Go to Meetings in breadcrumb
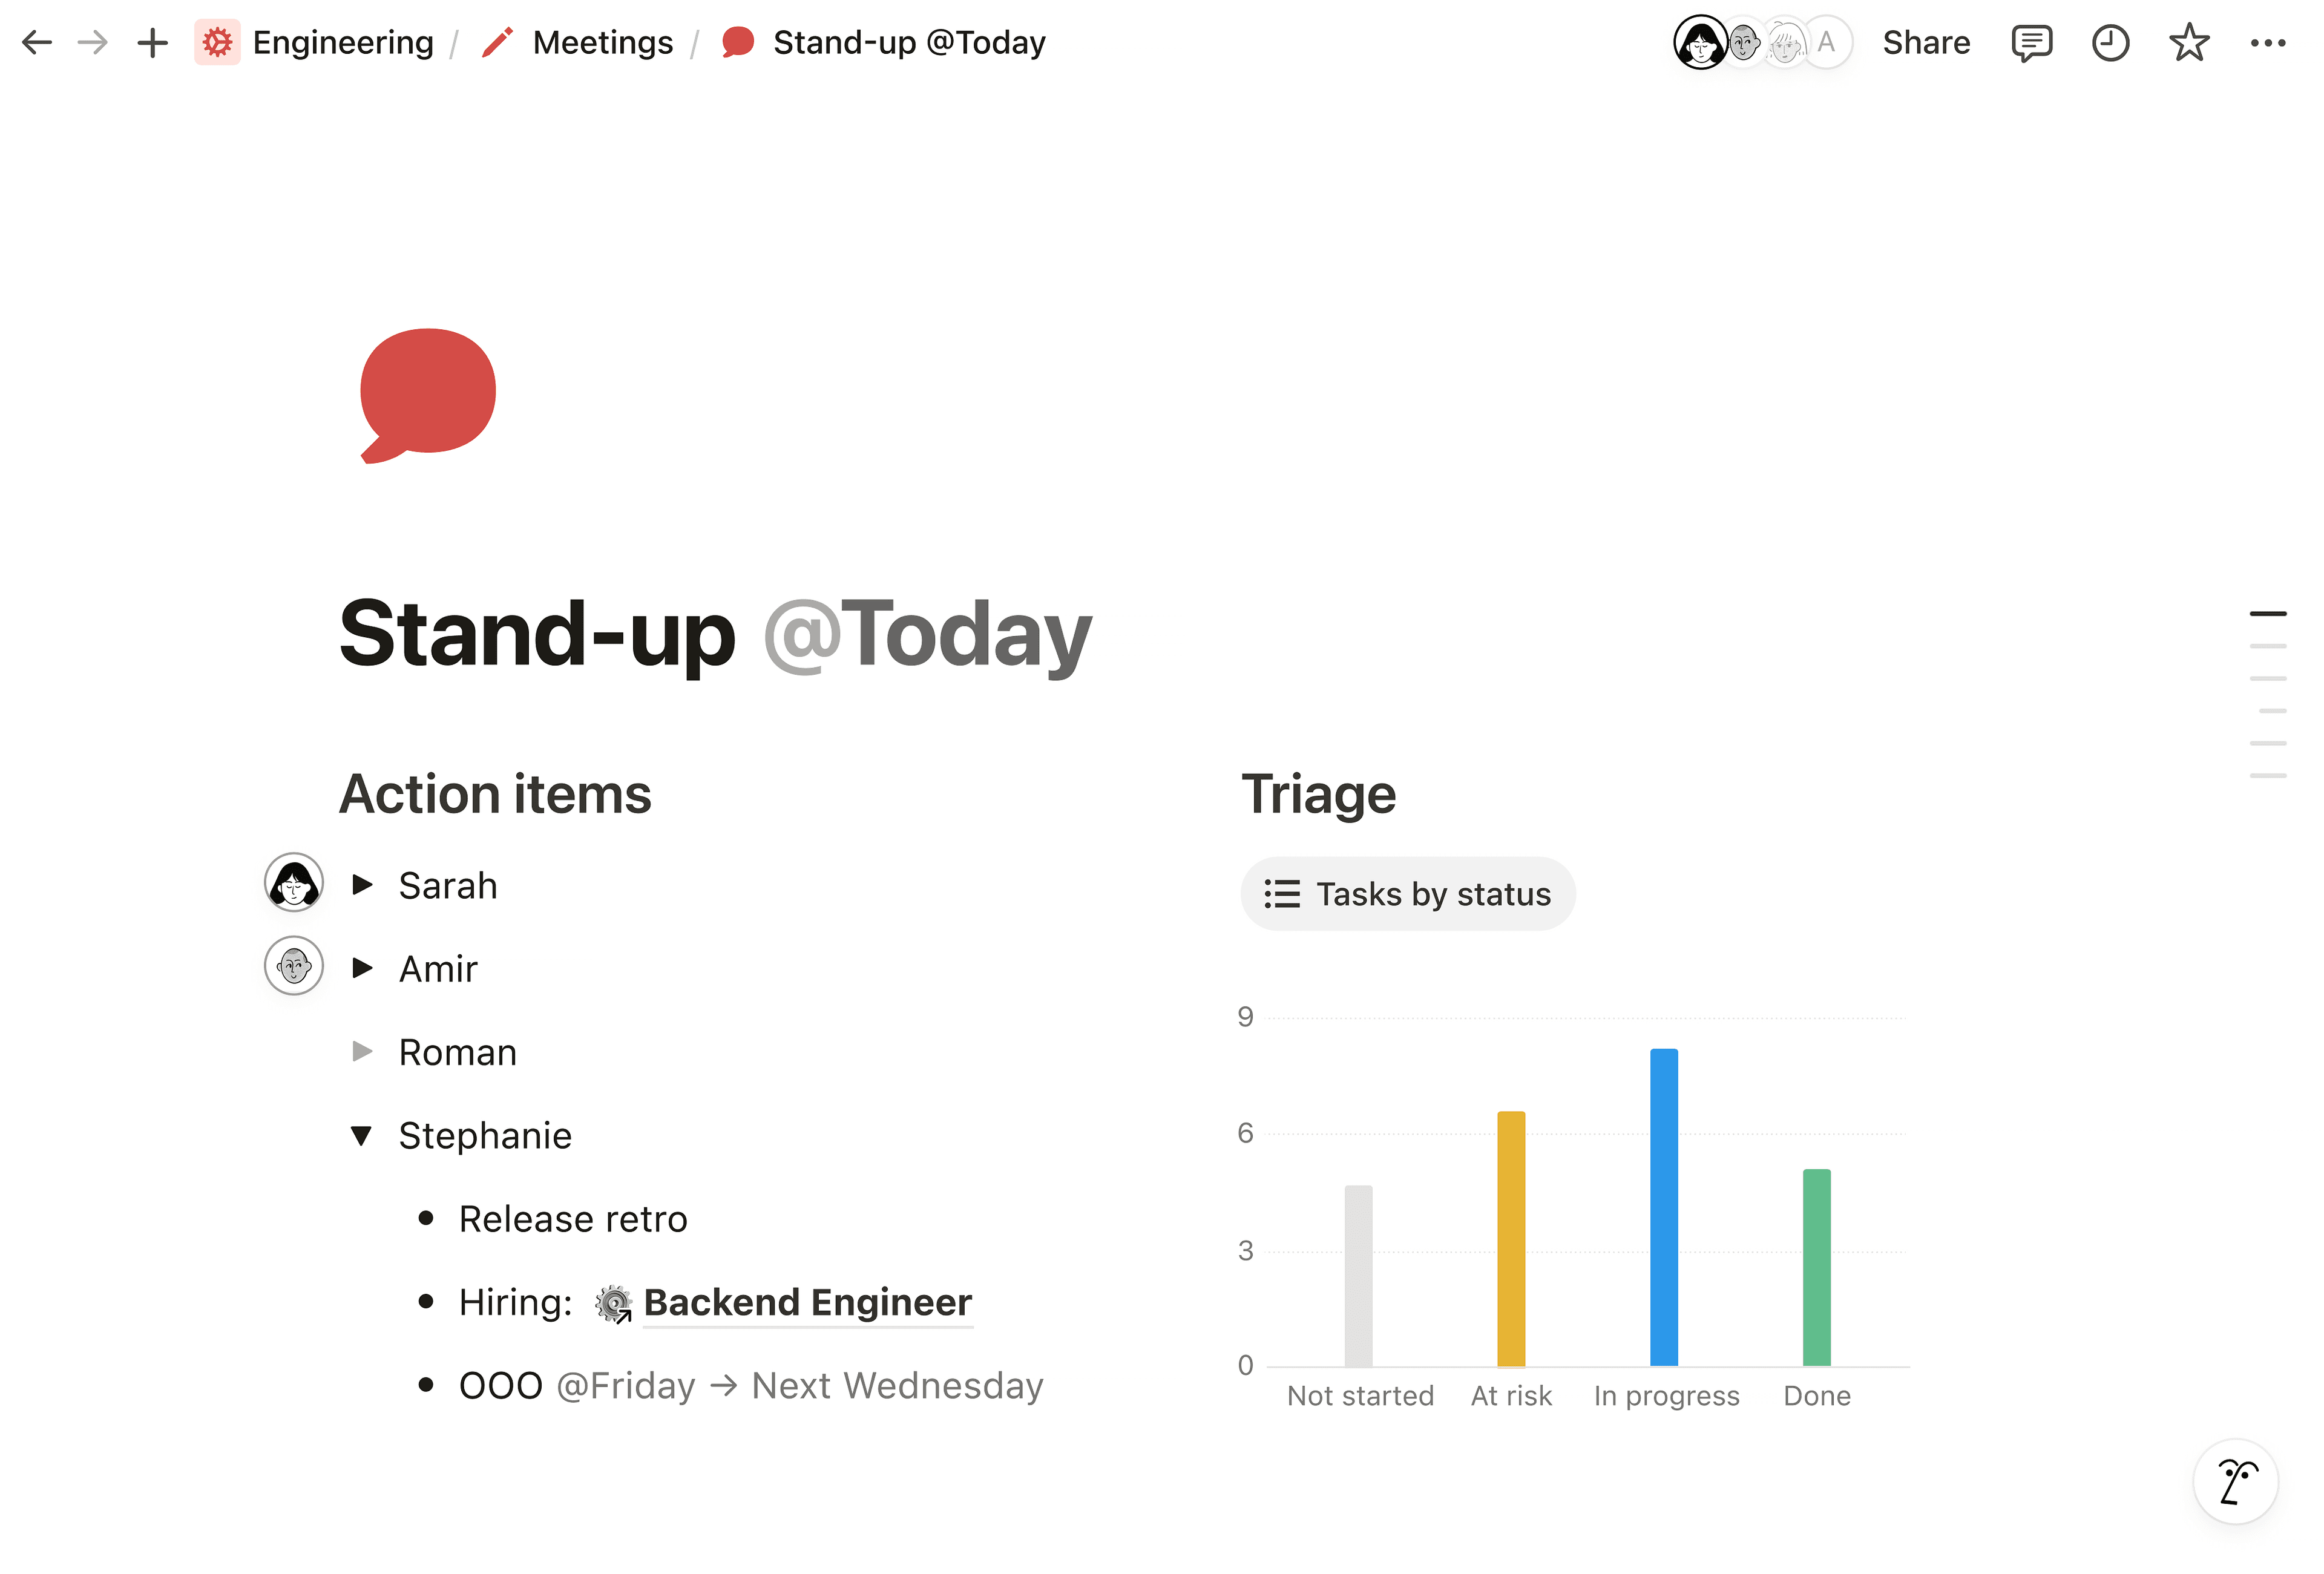This screenshot has height=1574, width=2324. click(x=602, y=42)
